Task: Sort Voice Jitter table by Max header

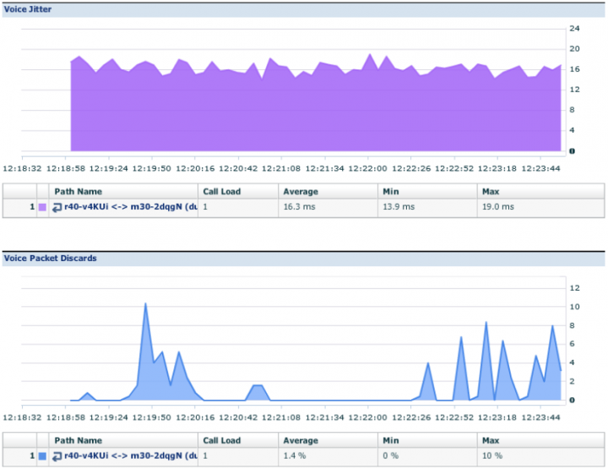Action: [x=489, y=191]
